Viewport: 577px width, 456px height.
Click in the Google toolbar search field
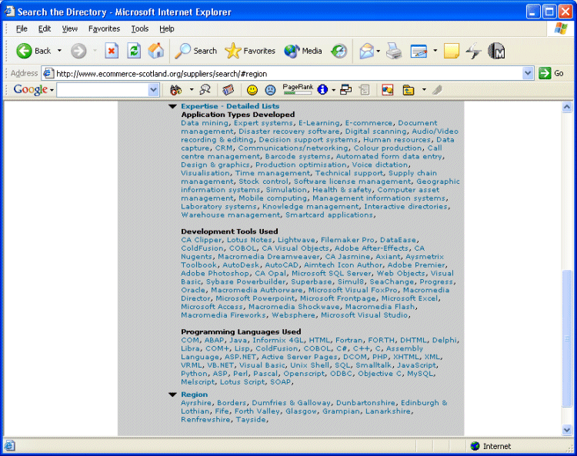103,90
